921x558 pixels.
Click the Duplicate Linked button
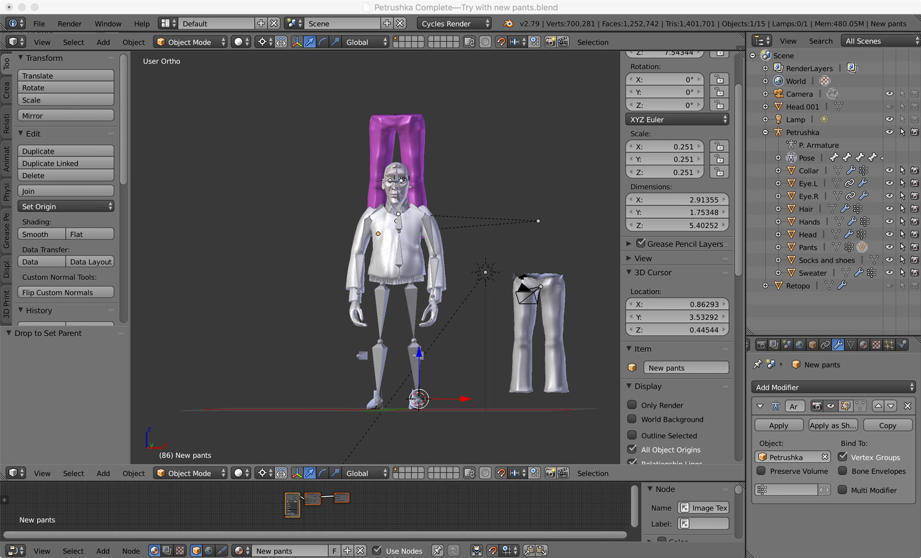click(66, 163)
